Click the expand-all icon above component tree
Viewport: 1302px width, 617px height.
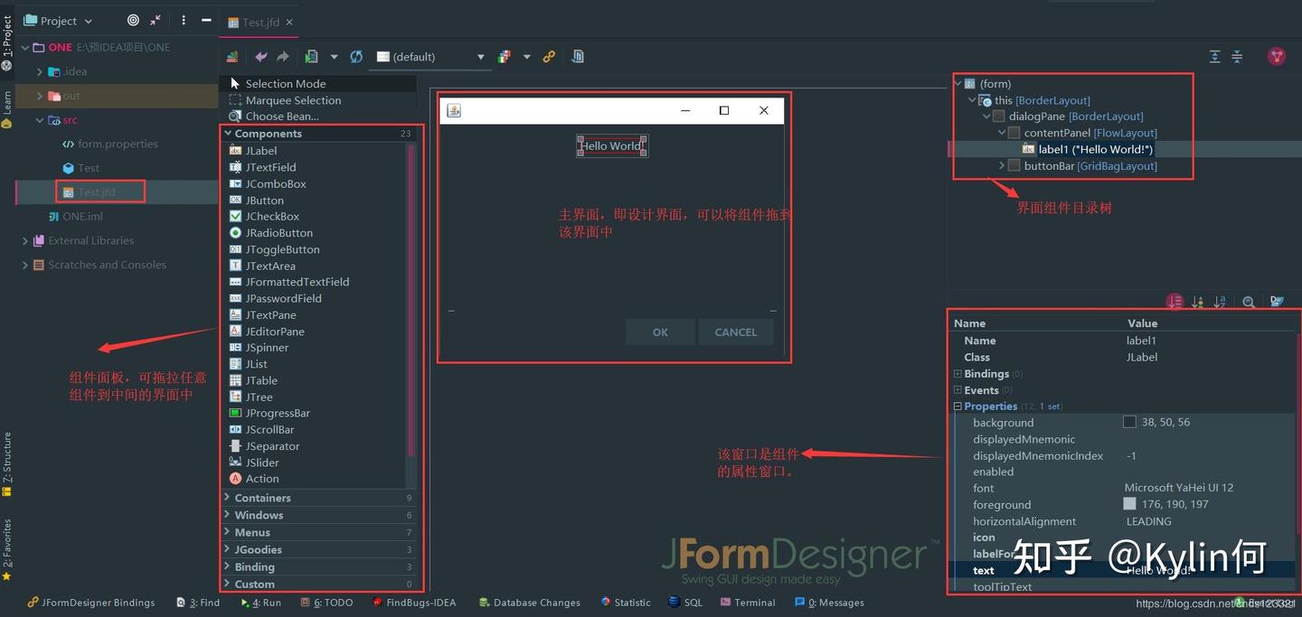[1214, 56]
